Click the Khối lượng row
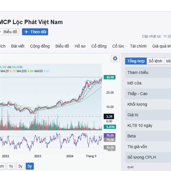This screenshot has height=171, width=171. point(148,104)
